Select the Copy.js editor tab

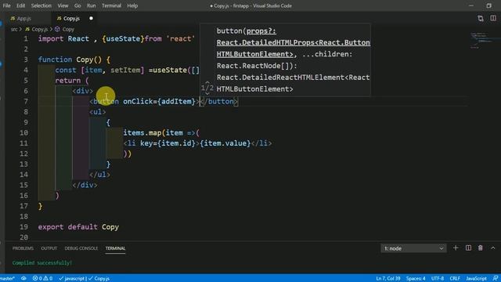[x=71, y=19]
